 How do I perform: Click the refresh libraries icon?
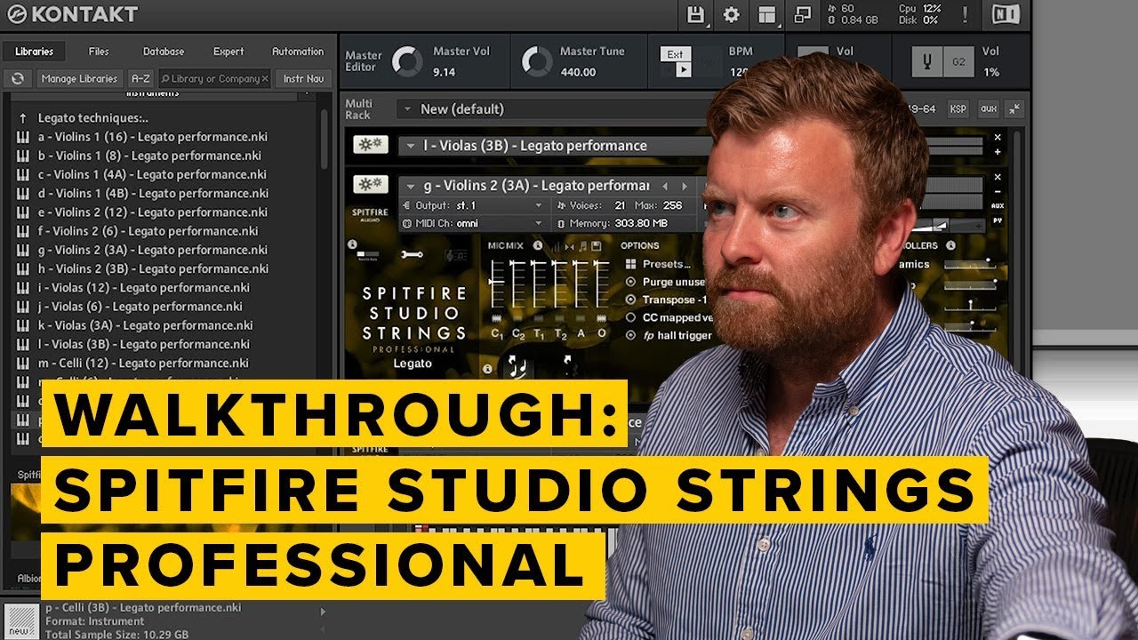[x=18, y=78]
